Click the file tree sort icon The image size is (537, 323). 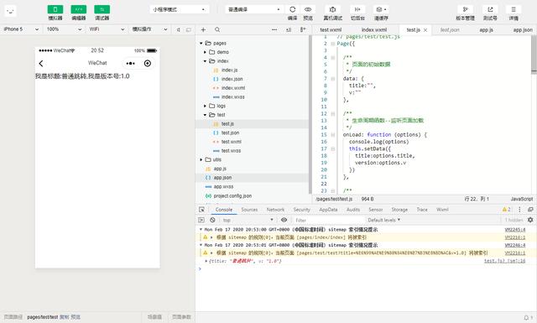[x=289, y=30]
